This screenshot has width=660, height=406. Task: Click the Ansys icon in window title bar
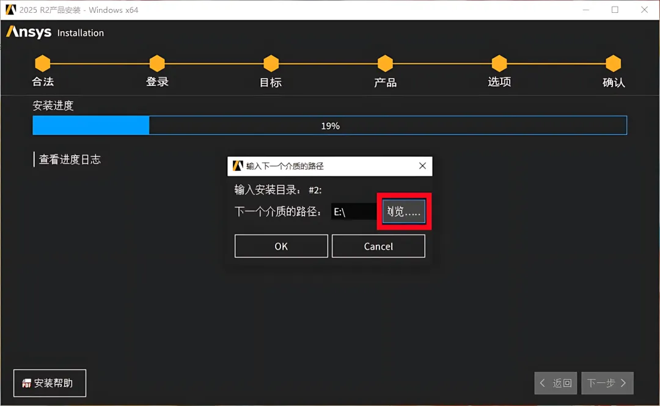click(10, 9)
